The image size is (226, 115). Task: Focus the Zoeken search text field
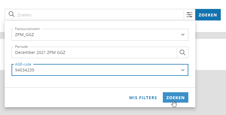pos(99,15)
